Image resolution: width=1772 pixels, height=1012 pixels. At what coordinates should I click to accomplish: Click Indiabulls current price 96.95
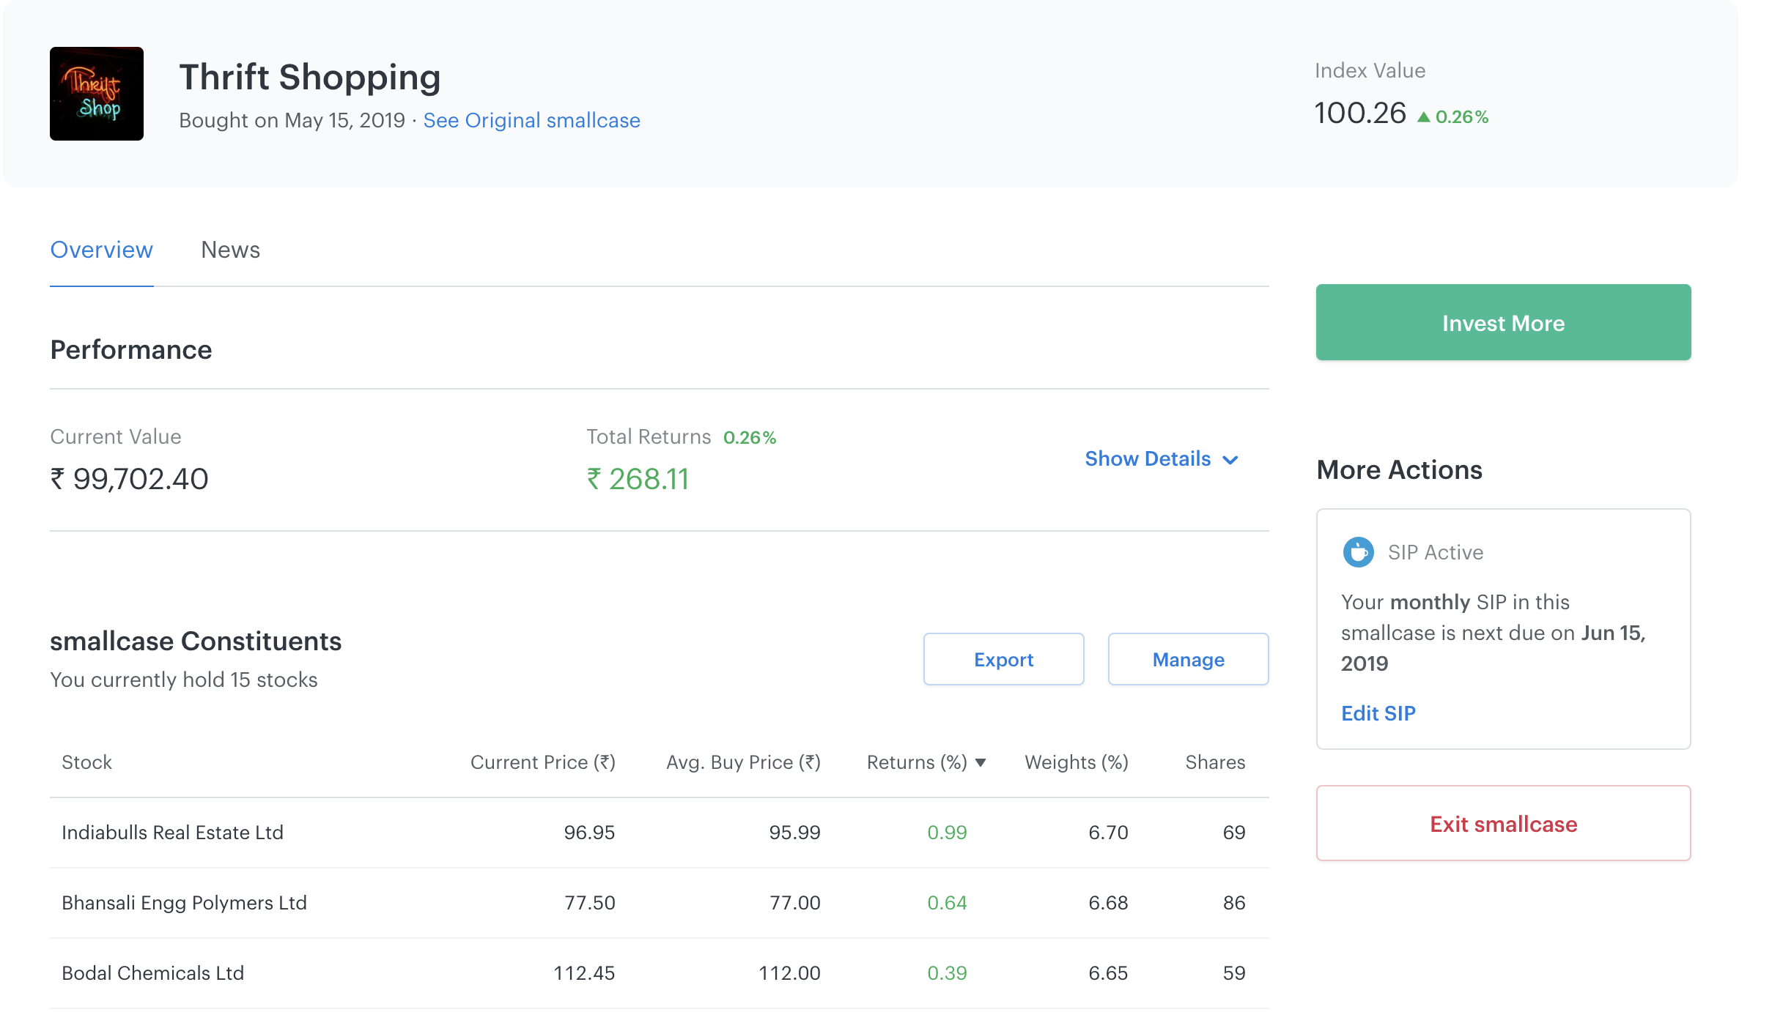[x=589, y=833]
